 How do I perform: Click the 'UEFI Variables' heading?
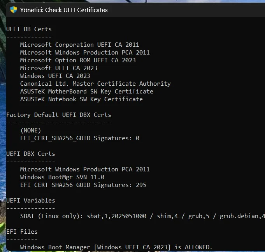click(x=31, y=201)
